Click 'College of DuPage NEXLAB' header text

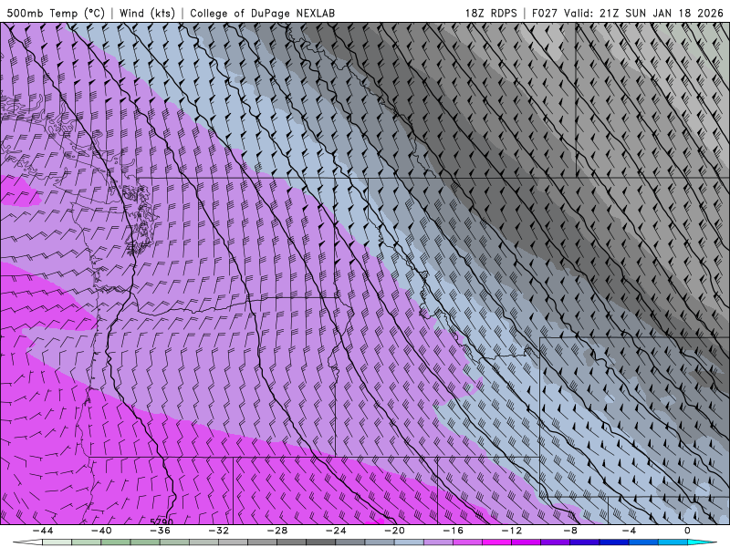pyautogui.click(x=262, y=13)
